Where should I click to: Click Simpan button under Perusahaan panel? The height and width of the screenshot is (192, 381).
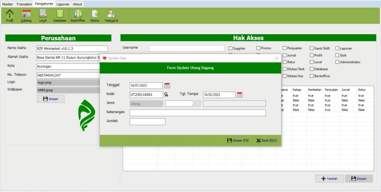point(51,99)
